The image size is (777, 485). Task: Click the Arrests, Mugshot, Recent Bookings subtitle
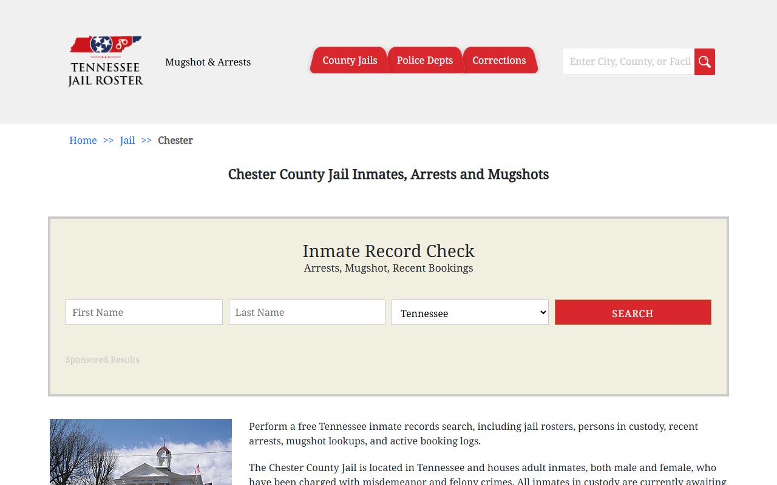click(x=388, y=268)
